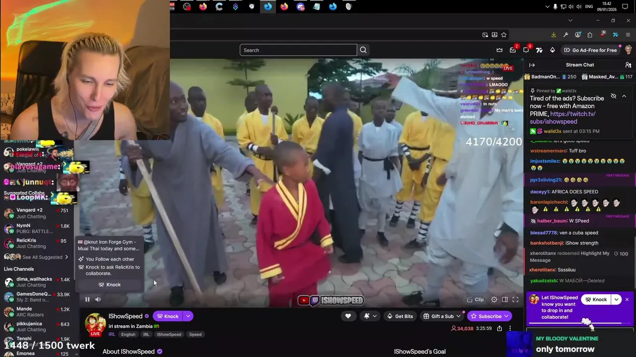Open Mande ARC Raiders channel
This screenshot has height=357, width=636.
click(37, 312)
